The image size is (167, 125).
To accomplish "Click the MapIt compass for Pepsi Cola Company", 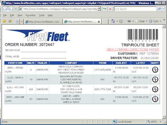I will click(x=155, y=70).
